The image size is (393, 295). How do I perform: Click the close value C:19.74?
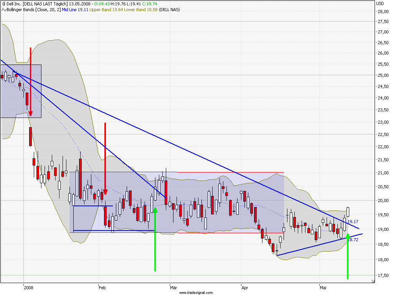point(149,4)
